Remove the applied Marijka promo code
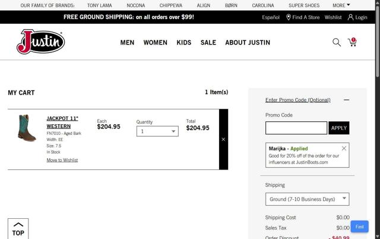This screenshot has height=239, width=380. click(344, 148)
